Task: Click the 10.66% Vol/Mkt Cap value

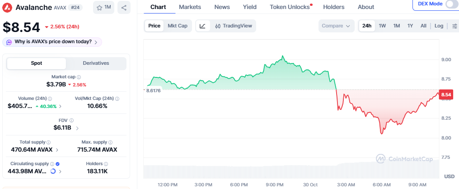Action: [x=97, y=106]
